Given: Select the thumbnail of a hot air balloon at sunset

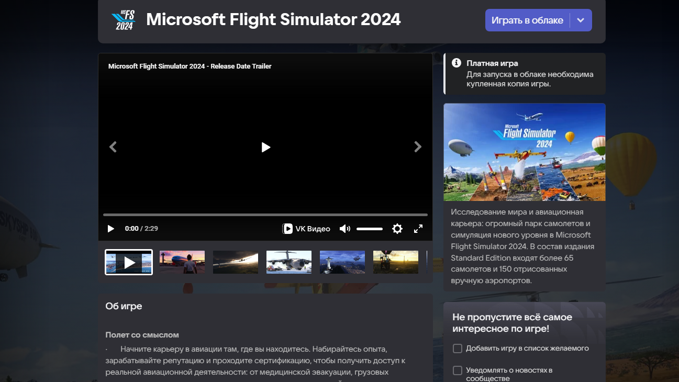Looking at the screenshot, I should (396, 262).
